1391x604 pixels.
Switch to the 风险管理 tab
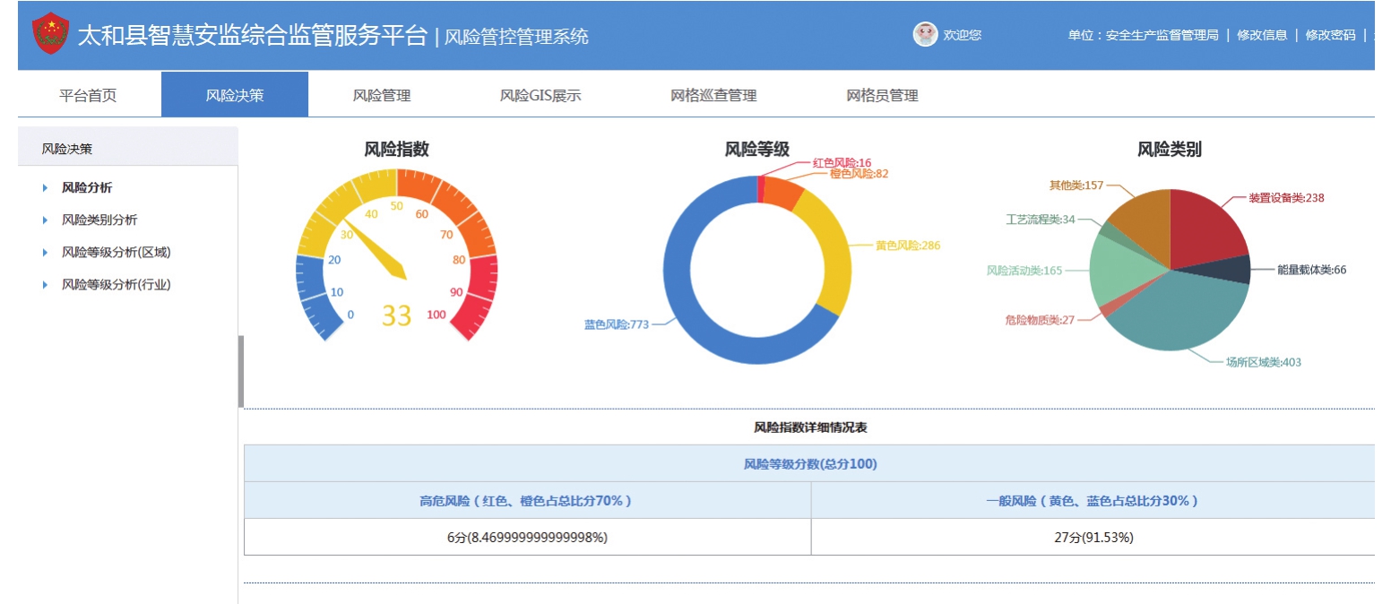pyautogui.click(x=382, y=95)
